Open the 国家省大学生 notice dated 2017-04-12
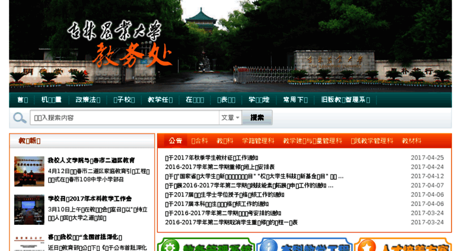This screenshot has height=251, width=461. (x=254, y=176)
